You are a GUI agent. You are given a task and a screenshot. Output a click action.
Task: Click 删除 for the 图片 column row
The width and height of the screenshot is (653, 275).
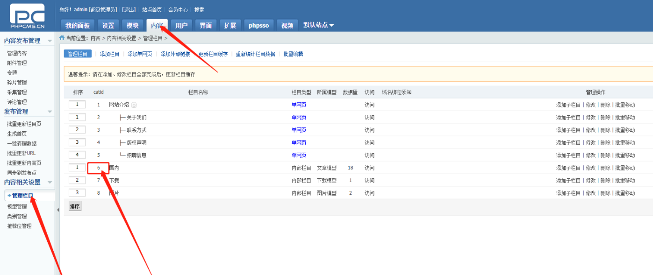pyautogui.click(x=605, y=193)
